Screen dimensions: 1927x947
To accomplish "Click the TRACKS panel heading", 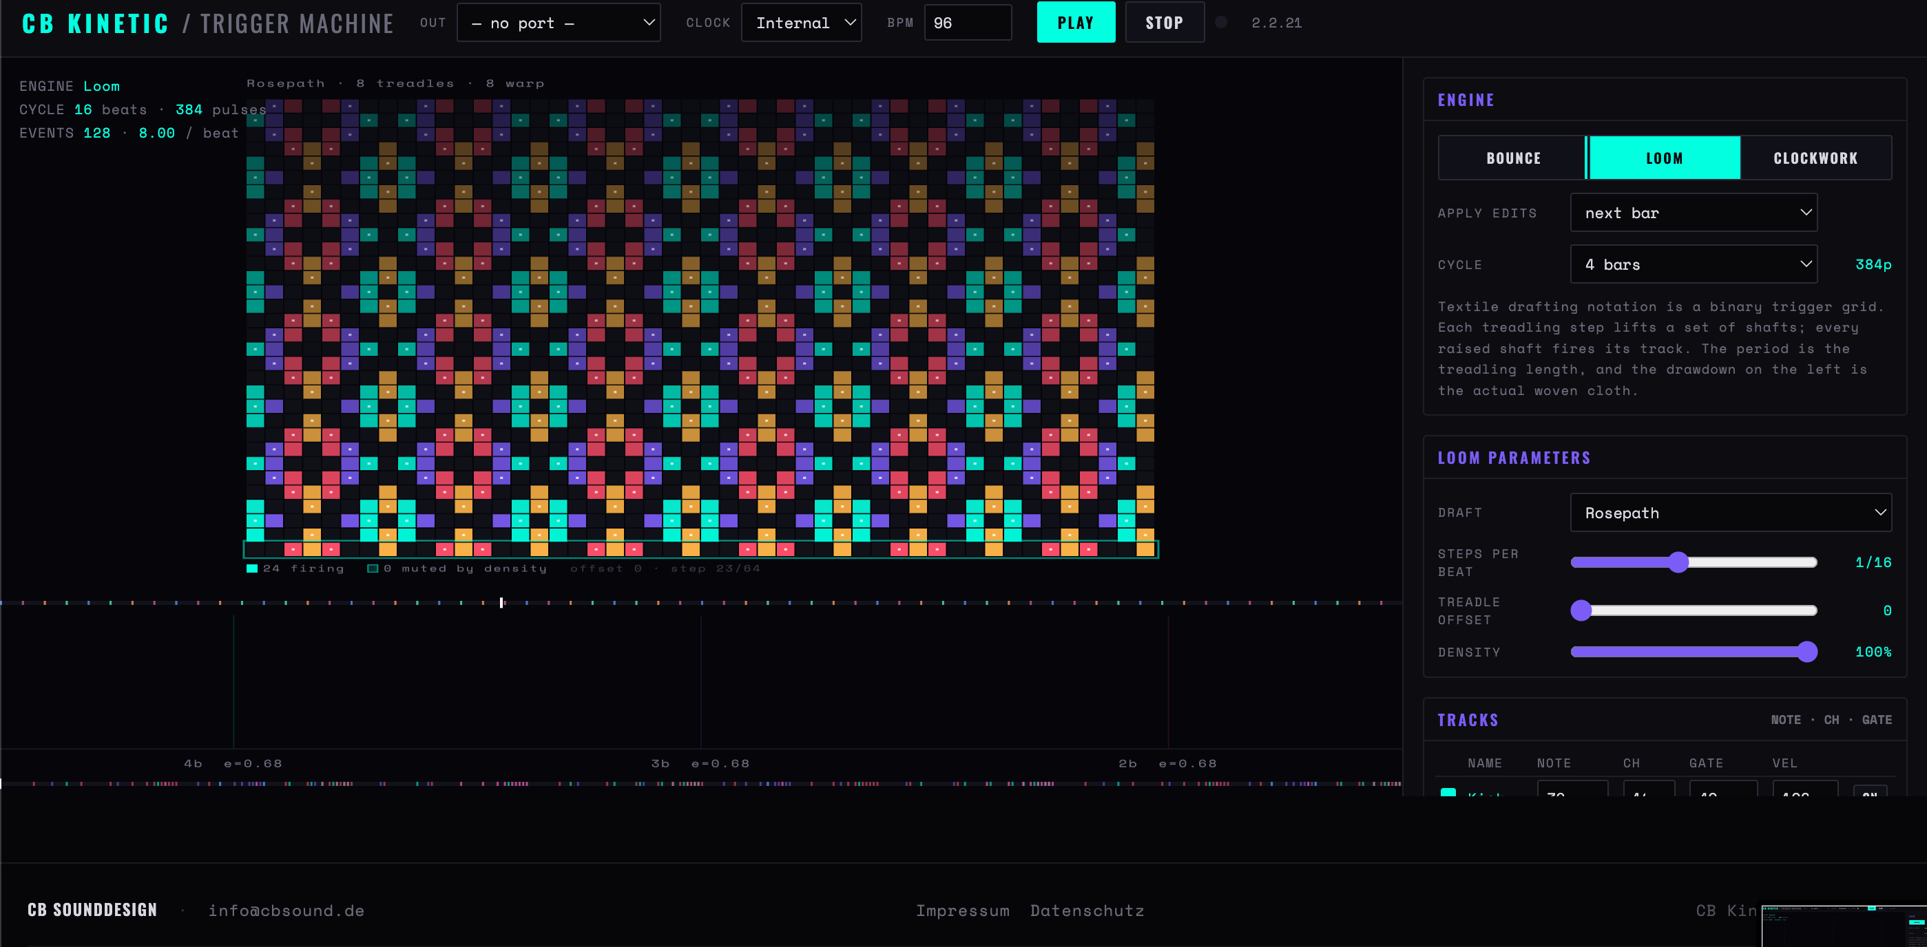I will click(1468, 721).
